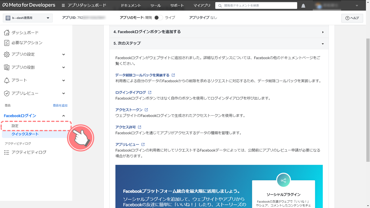Image resolution: width=370 pixels, height=208 pixels.
Task: Click the question mark icon in ヘルプ button
Action: tap(347, 18)
